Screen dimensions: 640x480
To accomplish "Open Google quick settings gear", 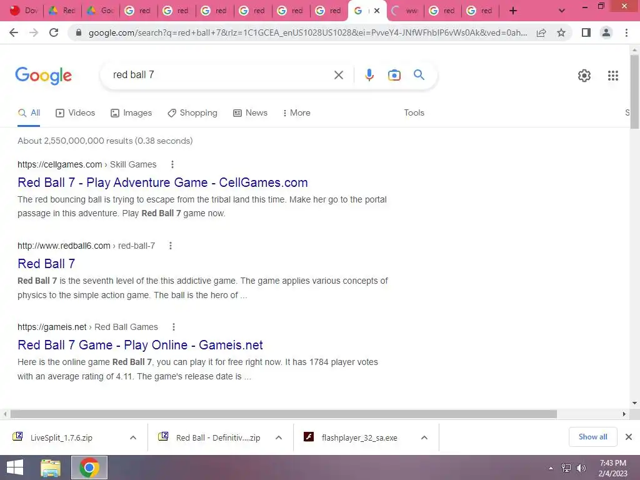I will tap(584, 76).
